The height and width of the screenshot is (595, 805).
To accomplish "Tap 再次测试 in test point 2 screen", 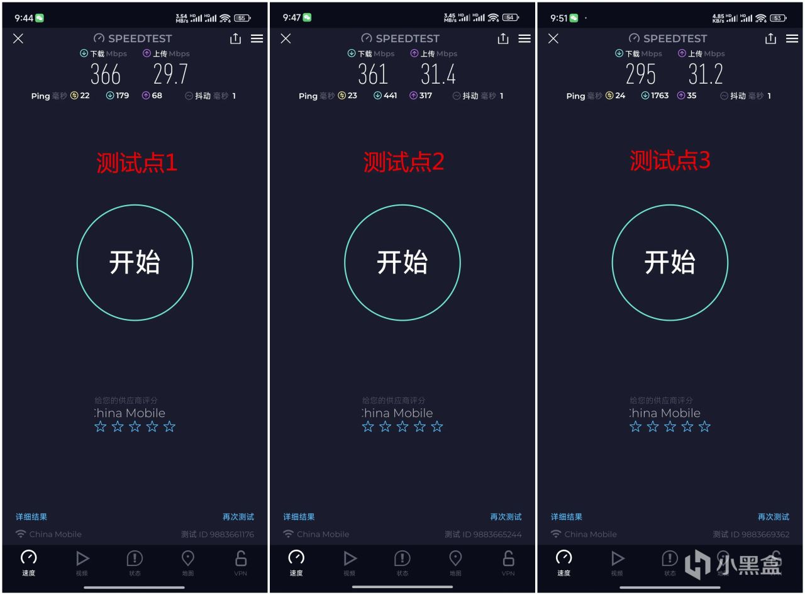I will click(x=506, y=517).
